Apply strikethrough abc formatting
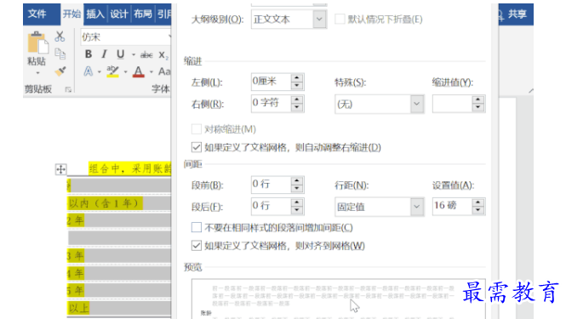 (146, 54)
